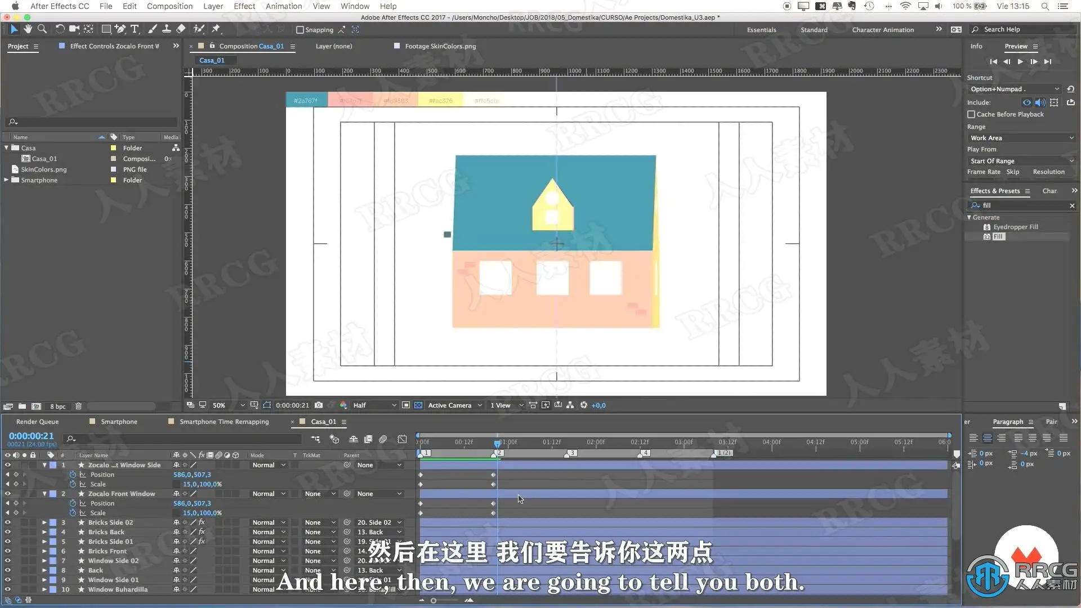Viewport: 1081px width, 608px height.
Task: Expand the Smartphone folder in Project
Action: pyautogui.click(x=6, y=180)
